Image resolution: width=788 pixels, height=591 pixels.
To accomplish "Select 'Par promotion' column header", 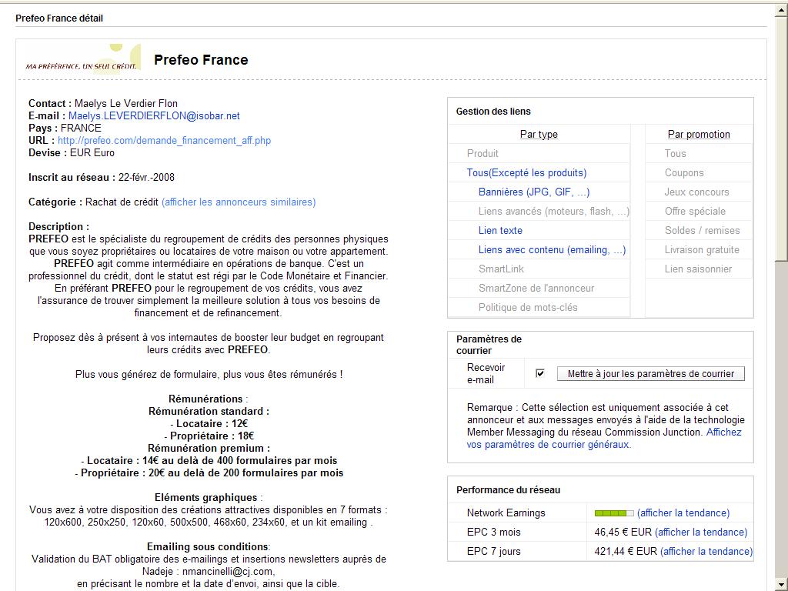I will (x=699, y=134).
